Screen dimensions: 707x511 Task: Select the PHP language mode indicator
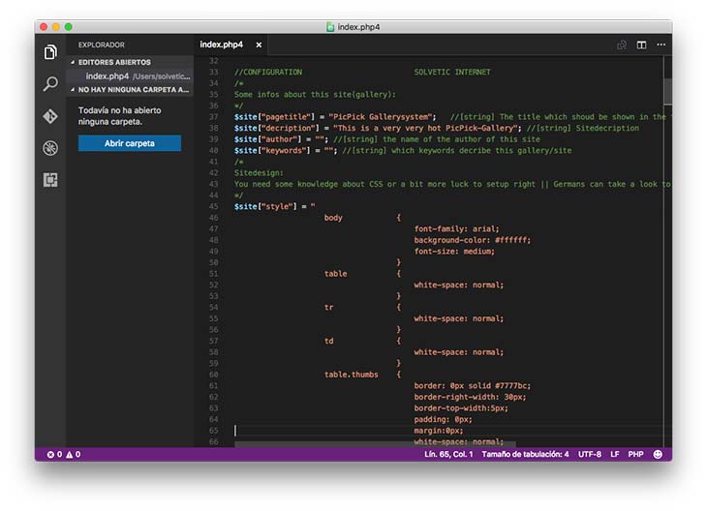pyautogui.click(x=635, y=454)
